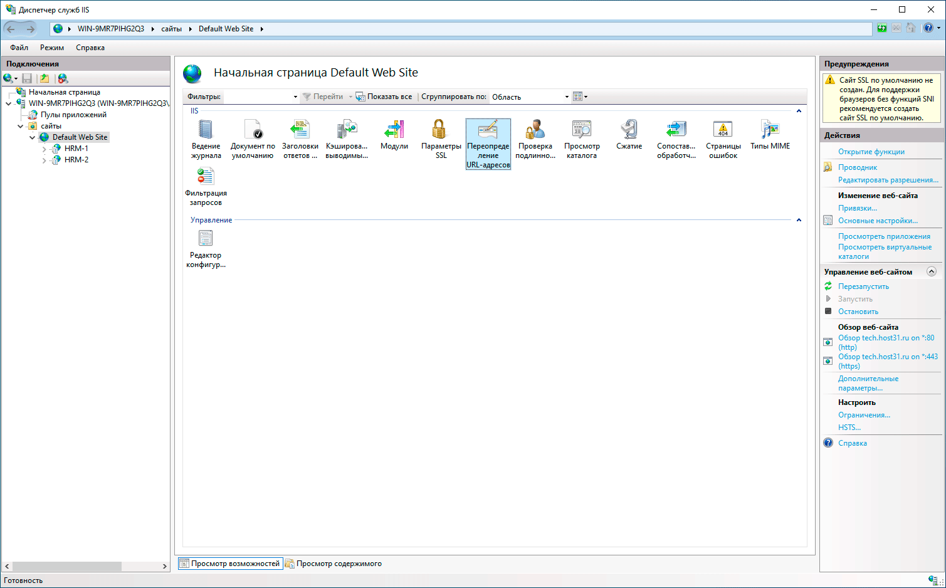Click the save icon in Подключения toolbar
The height and width of the screenshot is (588, 946).
point(27,78)
